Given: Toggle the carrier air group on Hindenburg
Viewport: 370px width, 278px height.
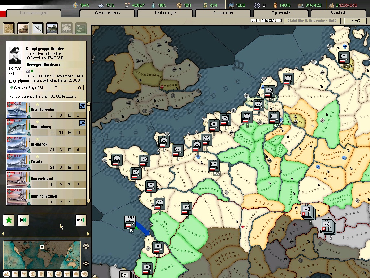Looking at the screenshot, I should 82,123.
